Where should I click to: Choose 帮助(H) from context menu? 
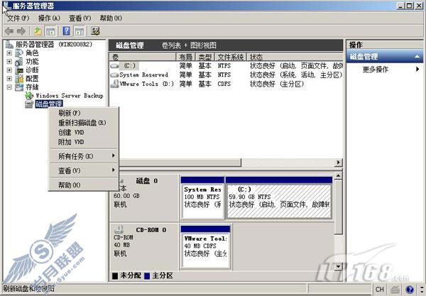tap(83, 185)
